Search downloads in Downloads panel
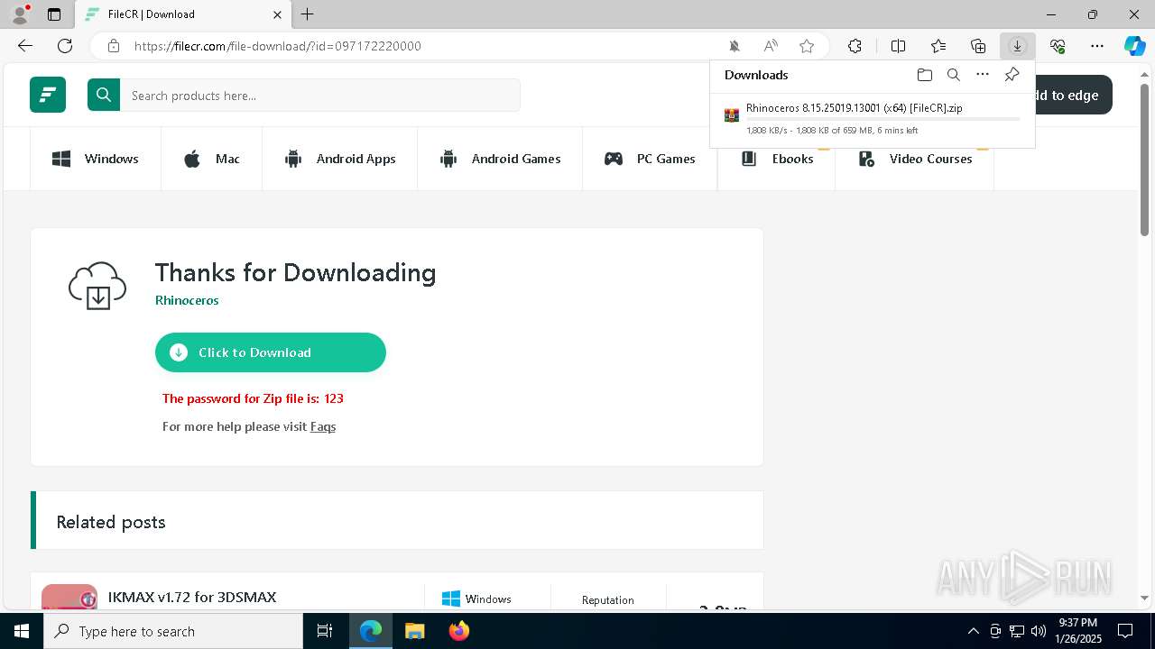 tap(953, 75)
